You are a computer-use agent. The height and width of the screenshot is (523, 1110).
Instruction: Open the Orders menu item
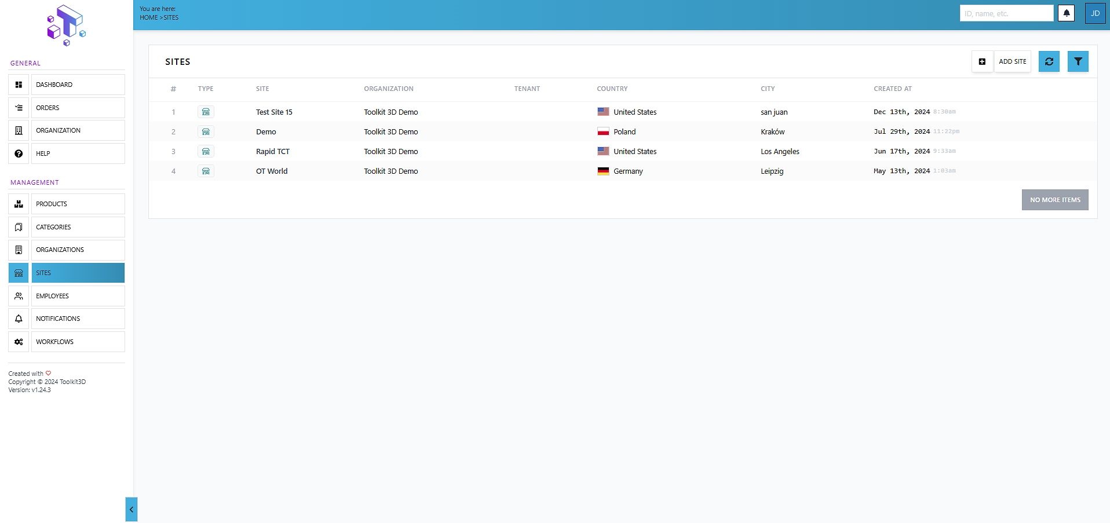point(78,108)
